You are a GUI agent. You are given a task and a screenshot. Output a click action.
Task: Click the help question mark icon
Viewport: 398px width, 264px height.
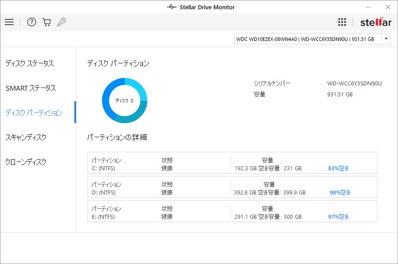click(31, 22)
